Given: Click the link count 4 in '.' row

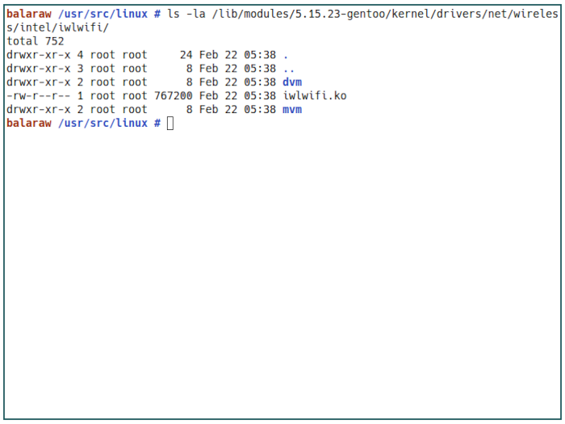Looking at the screenshot, I should point(81,55).
